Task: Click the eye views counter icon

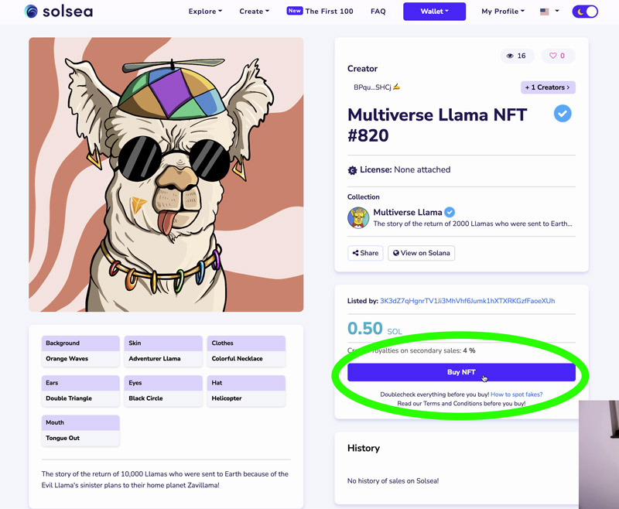Action: pos(510,56)
